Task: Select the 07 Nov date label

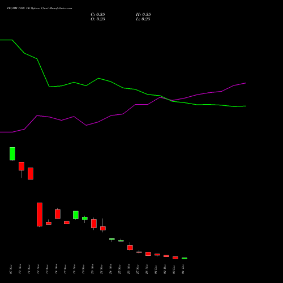Action: coord(11,269)
